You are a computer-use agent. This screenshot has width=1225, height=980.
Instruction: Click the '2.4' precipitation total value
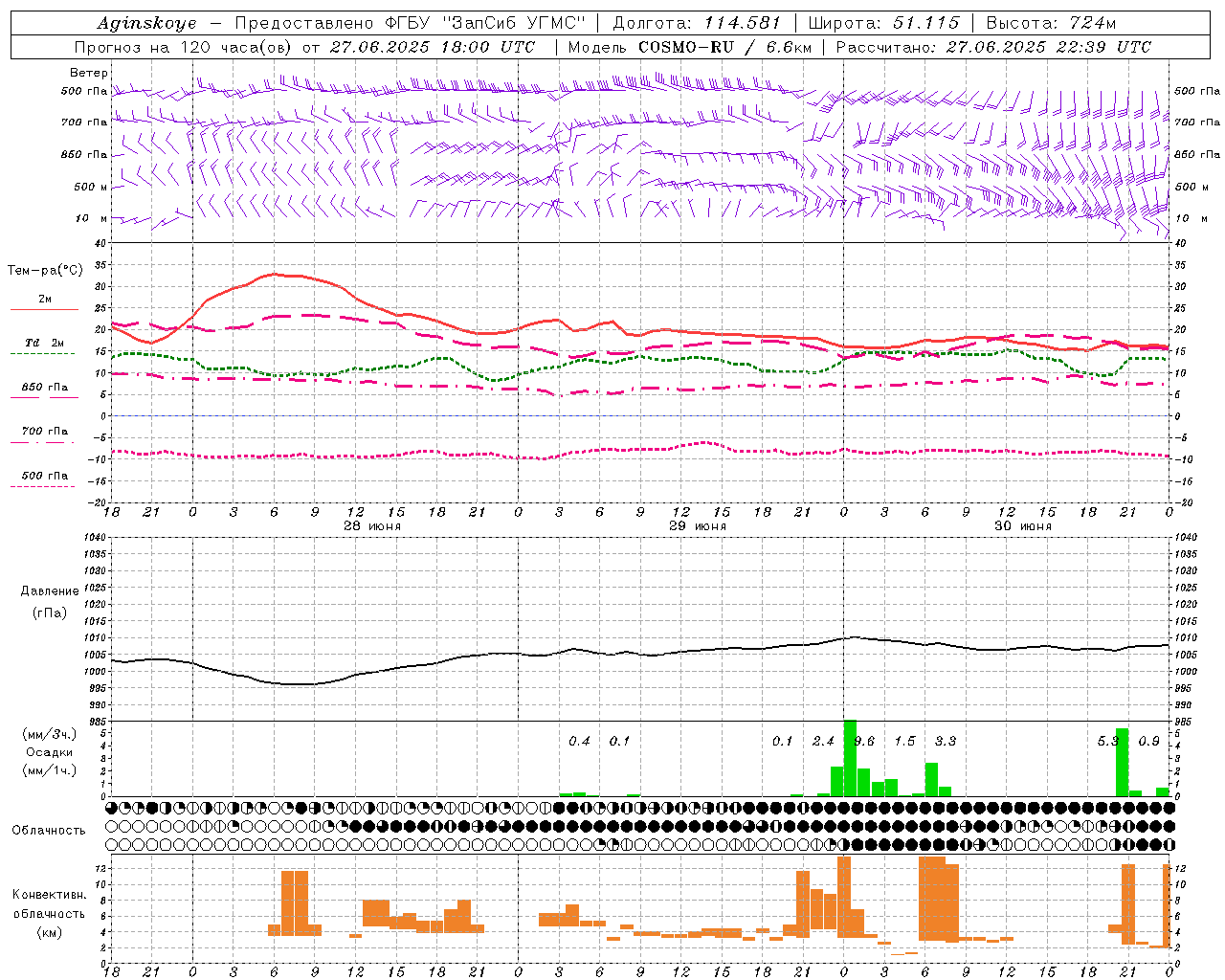coord(823,742)
